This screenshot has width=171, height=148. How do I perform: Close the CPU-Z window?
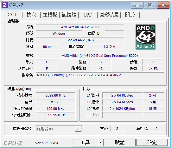(163, 5)
